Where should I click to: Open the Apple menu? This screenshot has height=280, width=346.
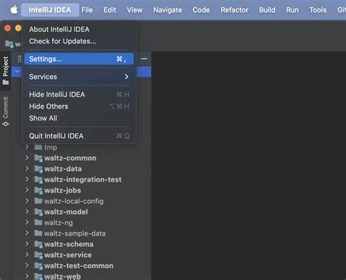click(x=14, y=10)
